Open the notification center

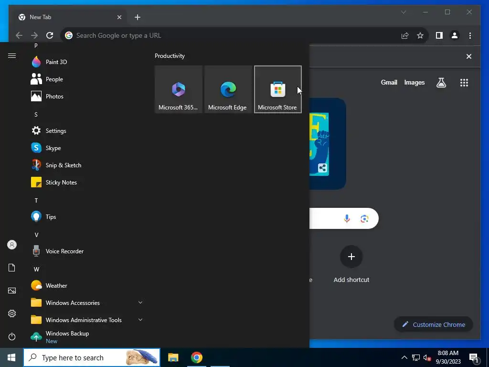(x=474, y=357)
